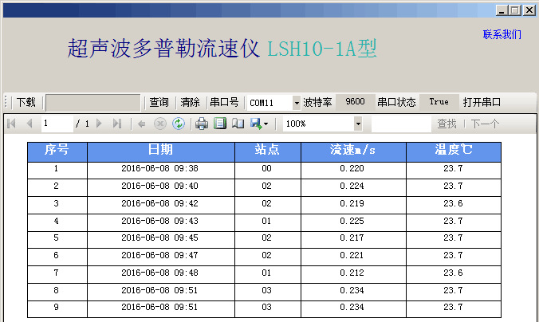Click sequence number 5 cell

[x=57, y=238]
